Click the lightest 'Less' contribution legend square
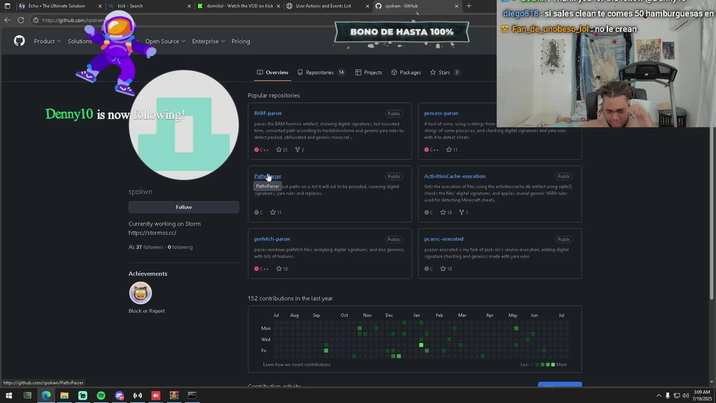This screenshot has height=403, width=716. coord(533,364)
